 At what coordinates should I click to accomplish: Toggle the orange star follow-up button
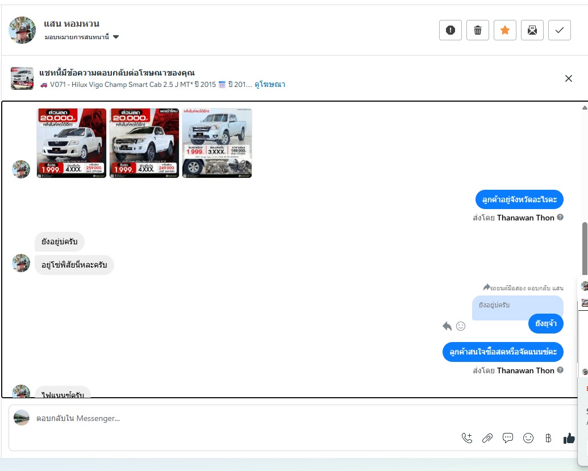pos(505,30)
